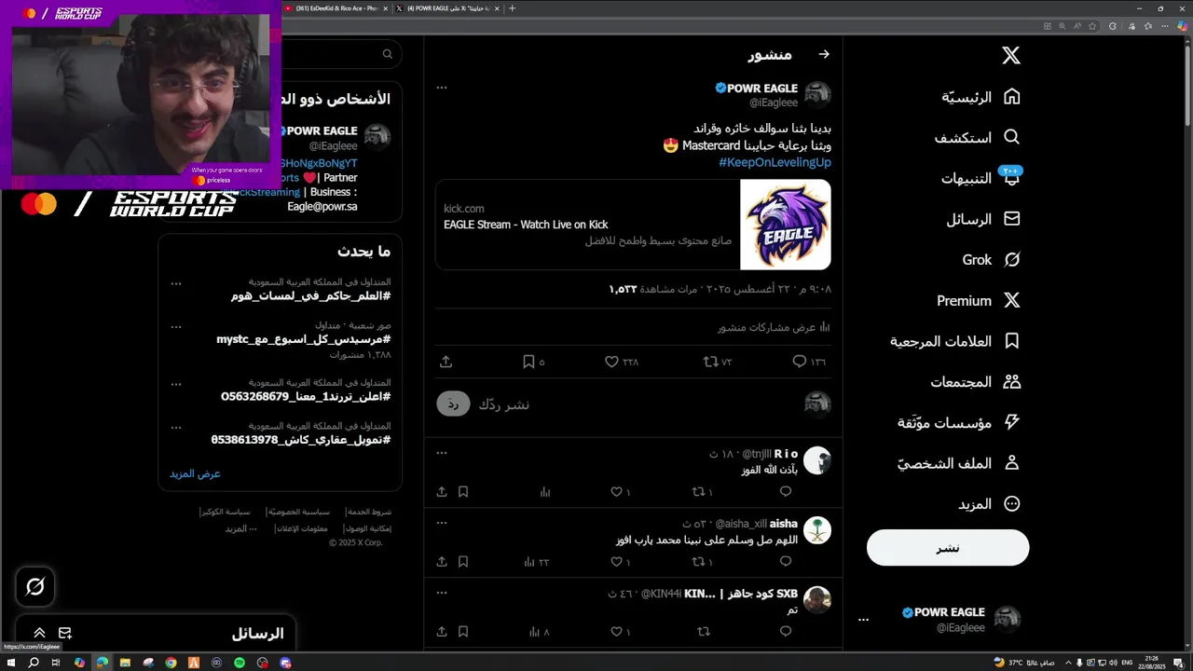This screenshot has width=1193, height=671.
Task: Open Messages (الرسائل) from sidebar
Action: pos(983,219)
